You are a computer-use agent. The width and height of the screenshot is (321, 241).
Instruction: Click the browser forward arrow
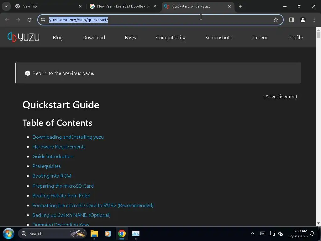pos(18,20)
